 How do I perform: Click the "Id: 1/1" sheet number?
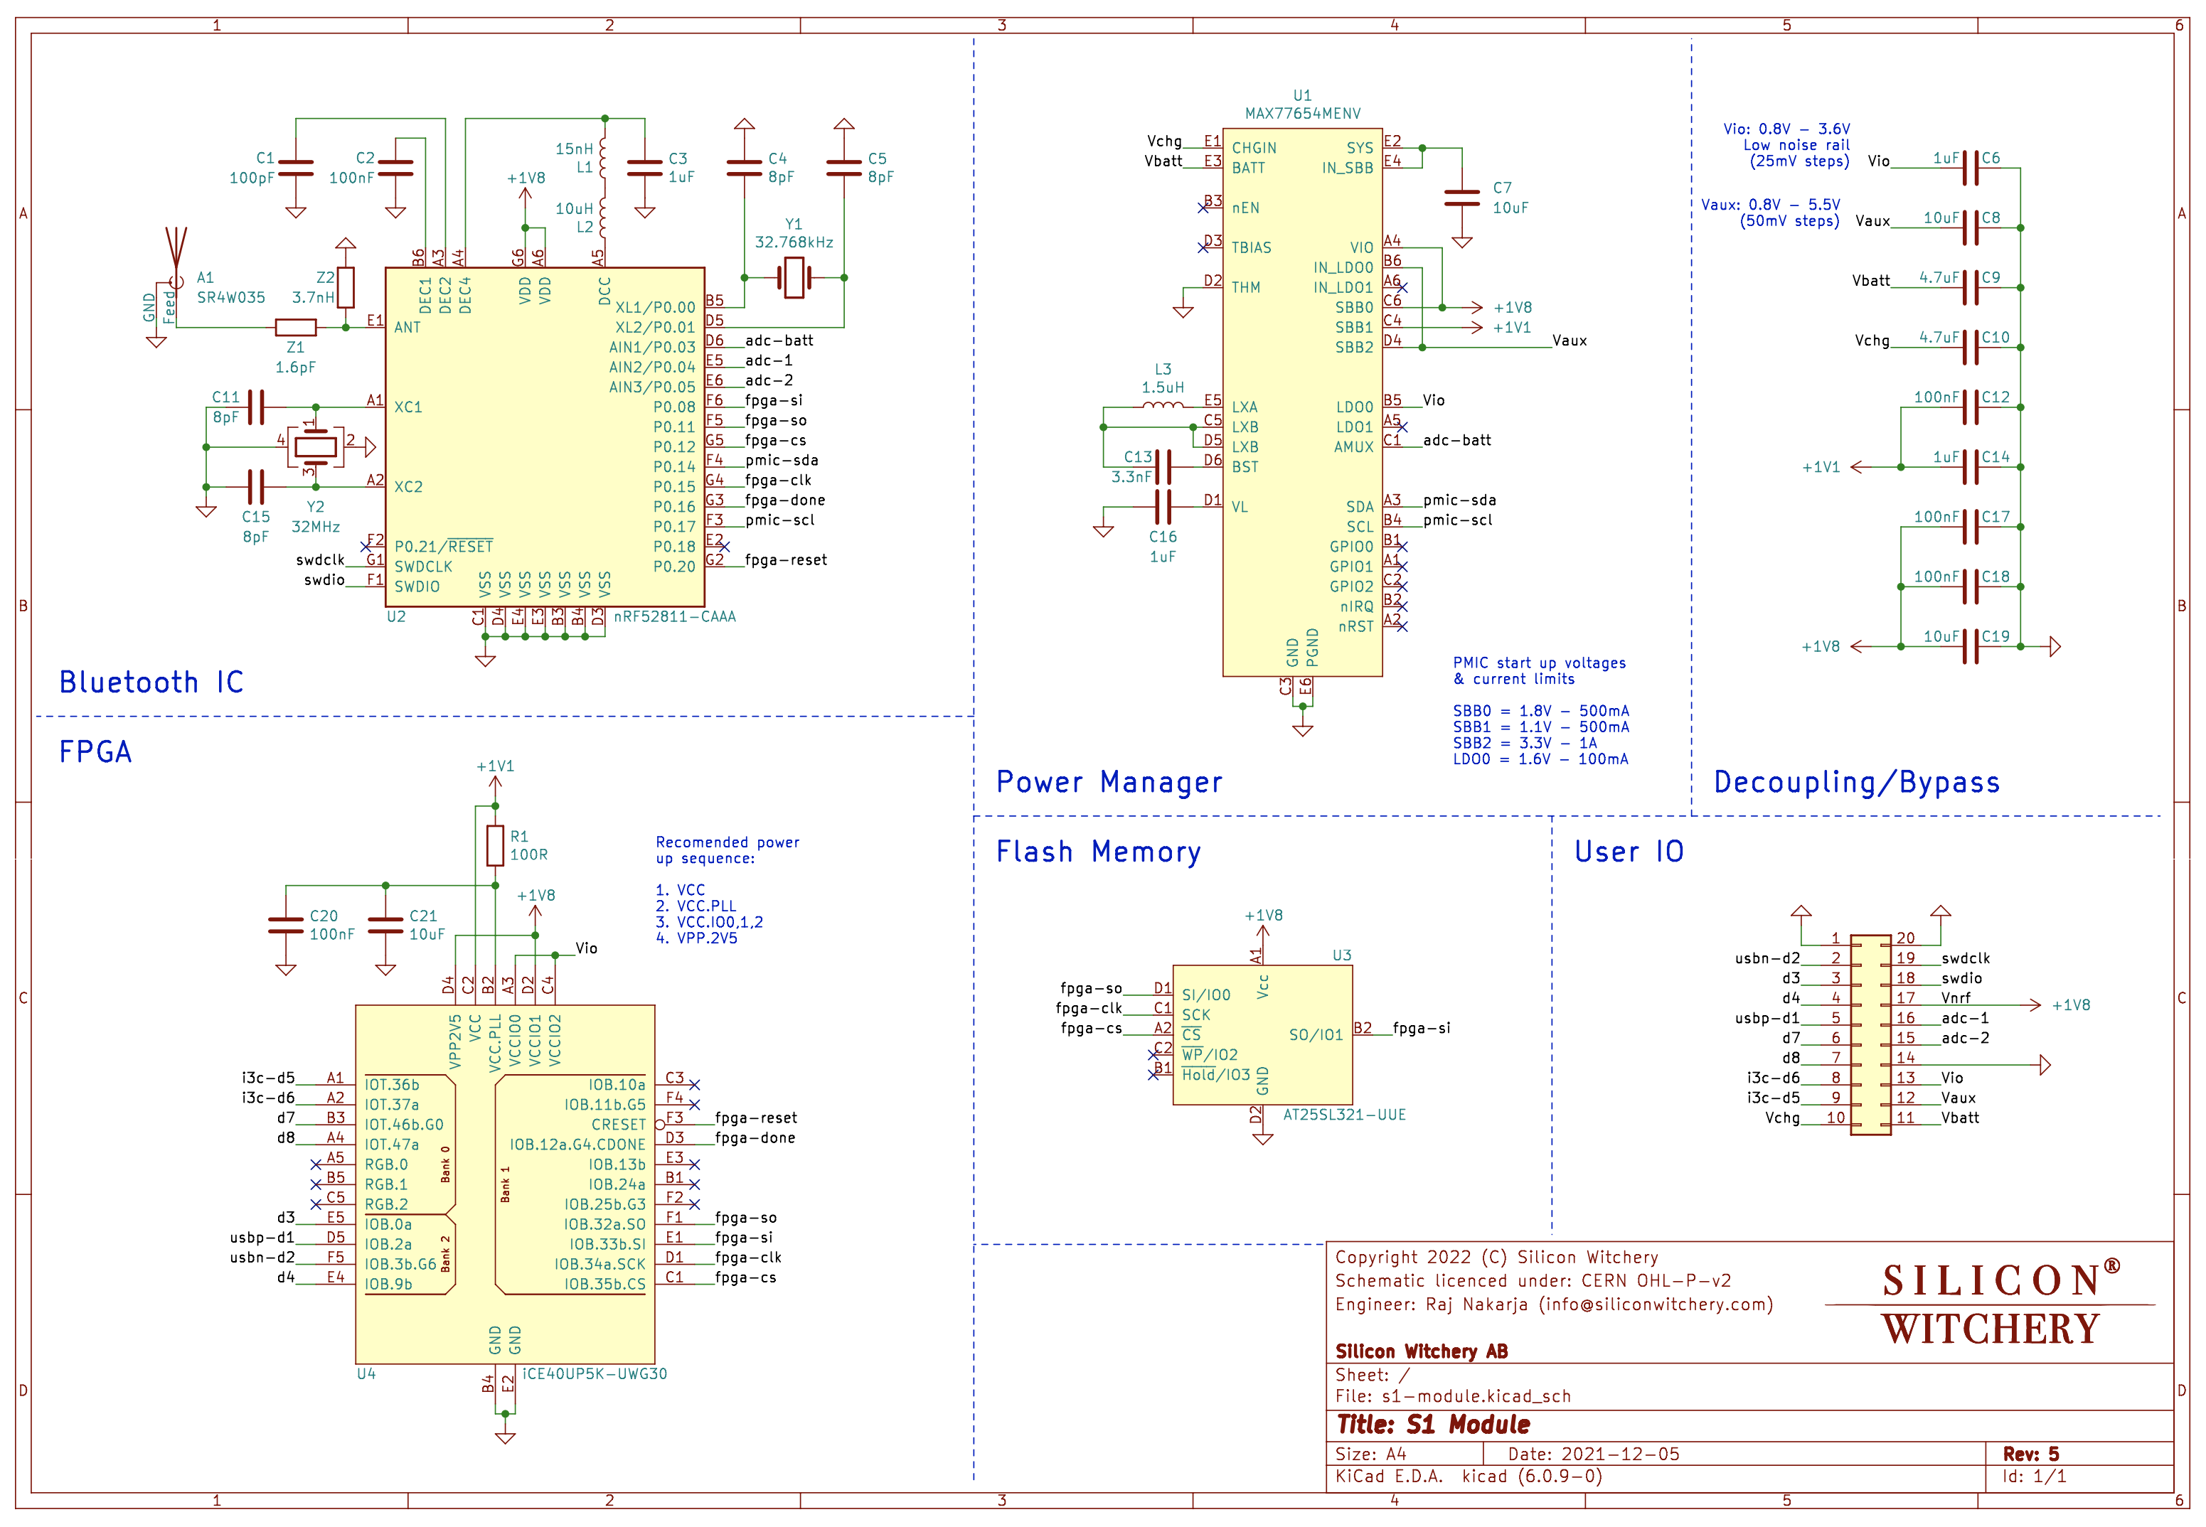pyautogui.click(x=2035, y=1477)
